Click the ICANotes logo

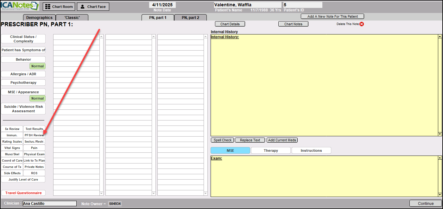20,6
